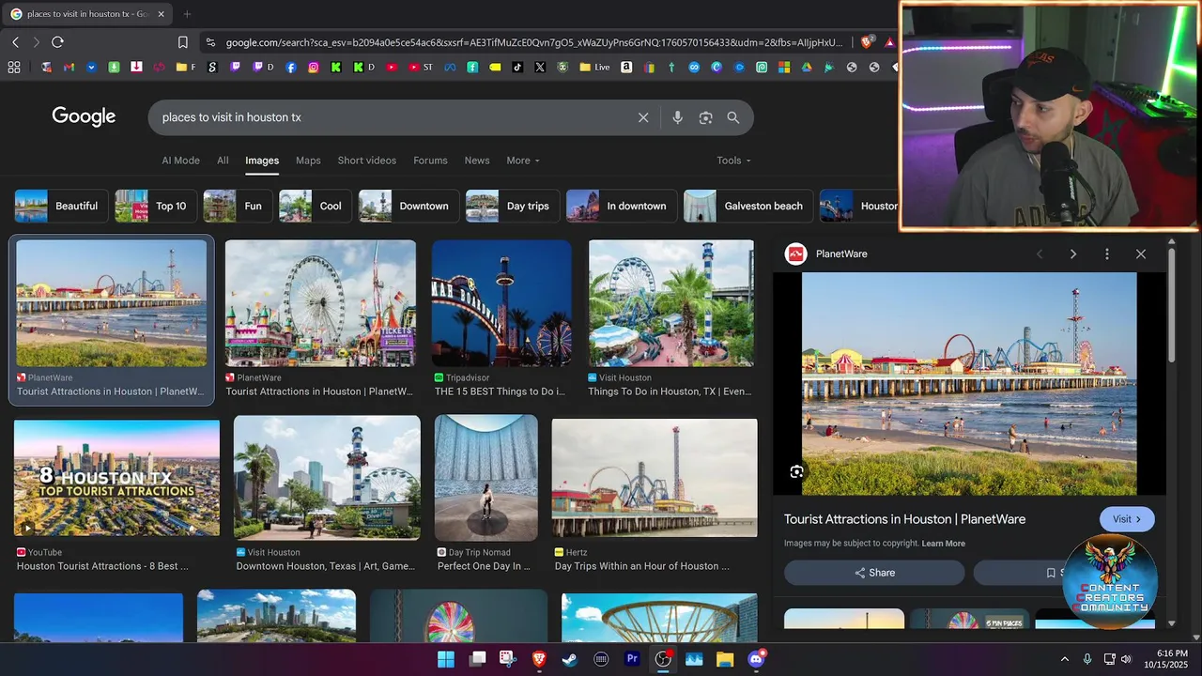Open Discord from the taskbar
This screenshot has height=676, width=1202.
tap(756, 659)
